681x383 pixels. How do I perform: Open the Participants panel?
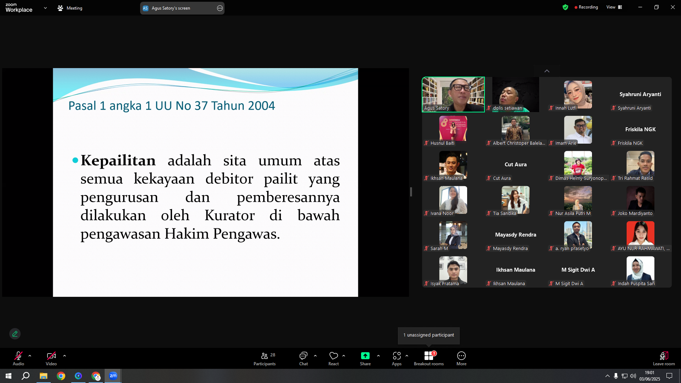[x=265, y=358]
